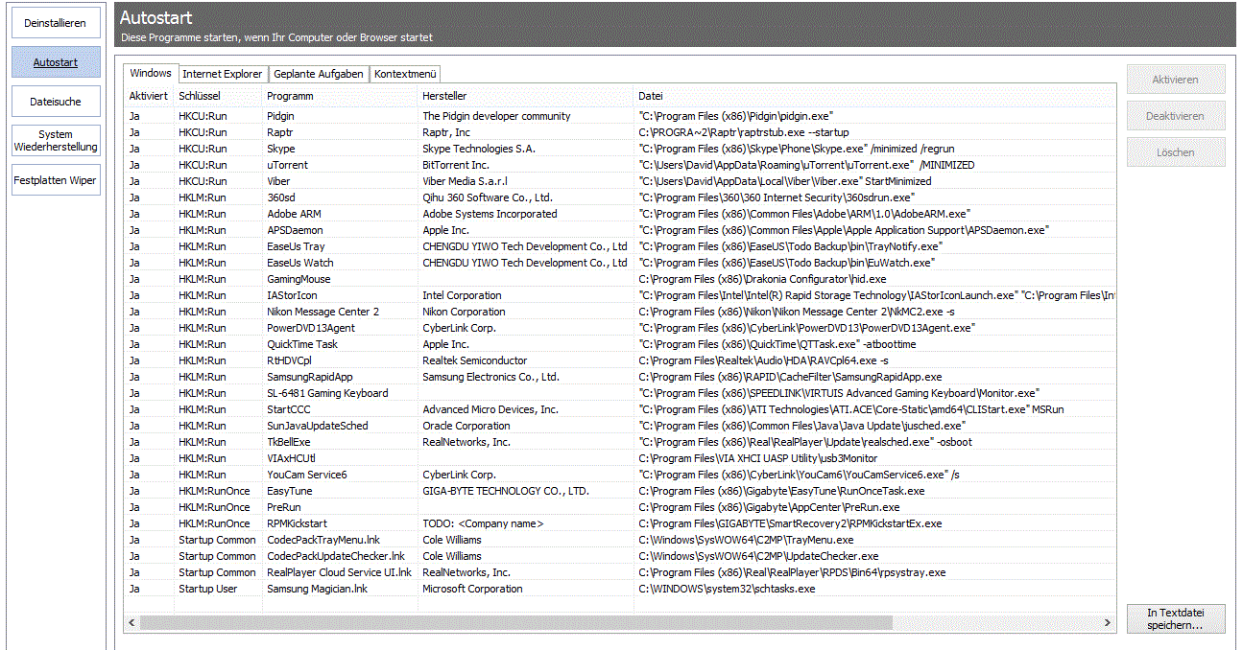This screenshot has height=650, width=1243.
Task: Open Festplatten Wiper
Action: pos(56,180)
